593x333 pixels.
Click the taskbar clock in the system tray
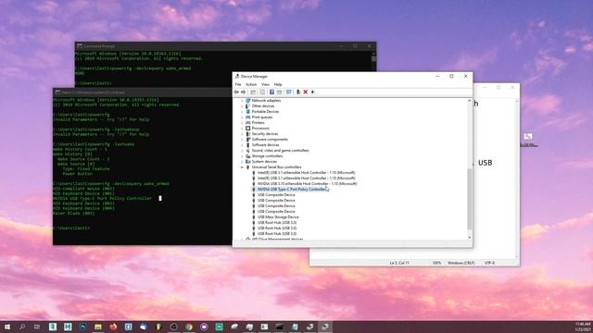pos(583,327)
